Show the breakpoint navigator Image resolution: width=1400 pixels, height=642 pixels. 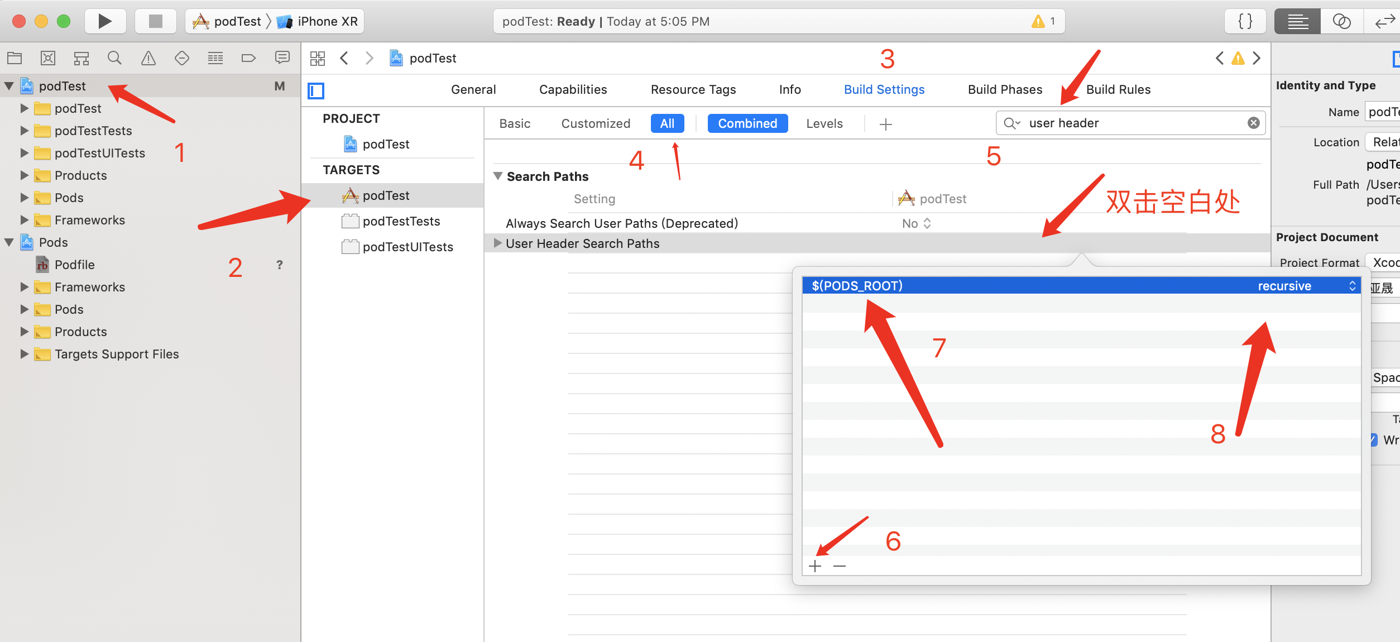click(248, 58)
